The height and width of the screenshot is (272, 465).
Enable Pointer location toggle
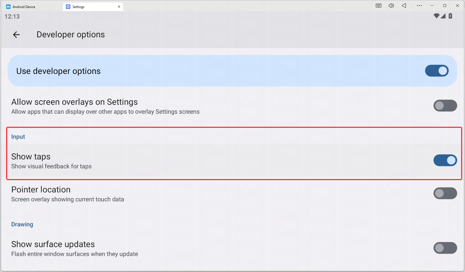[445, 193]
